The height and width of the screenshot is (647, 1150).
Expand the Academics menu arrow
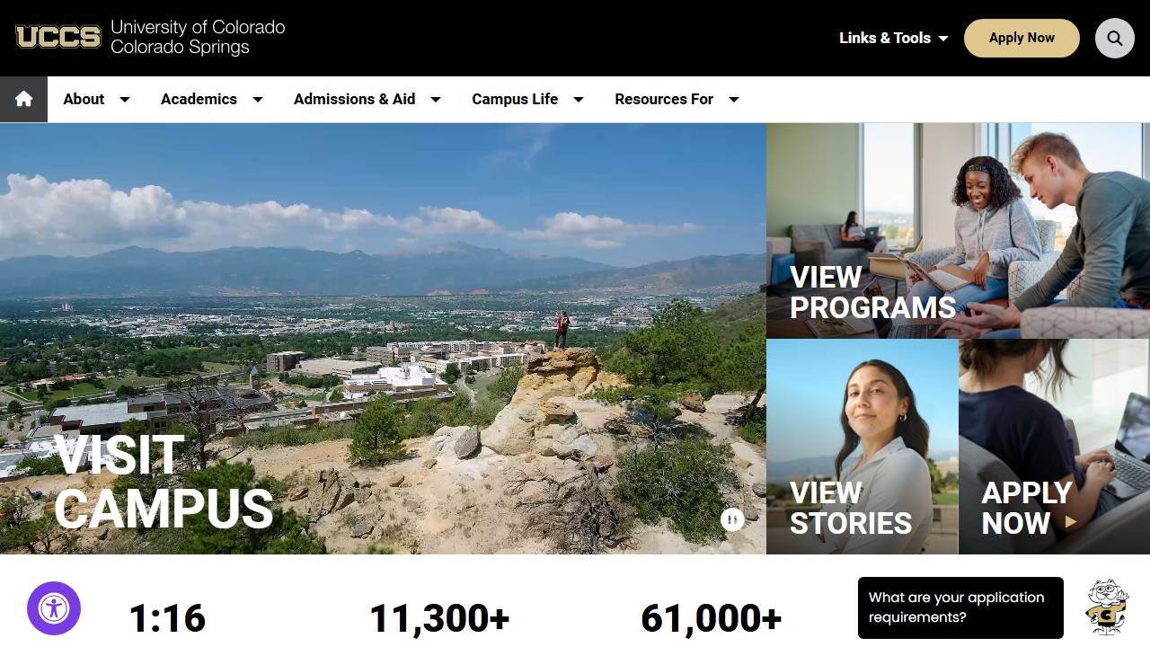pyautogui.click(x=258, y=99)
